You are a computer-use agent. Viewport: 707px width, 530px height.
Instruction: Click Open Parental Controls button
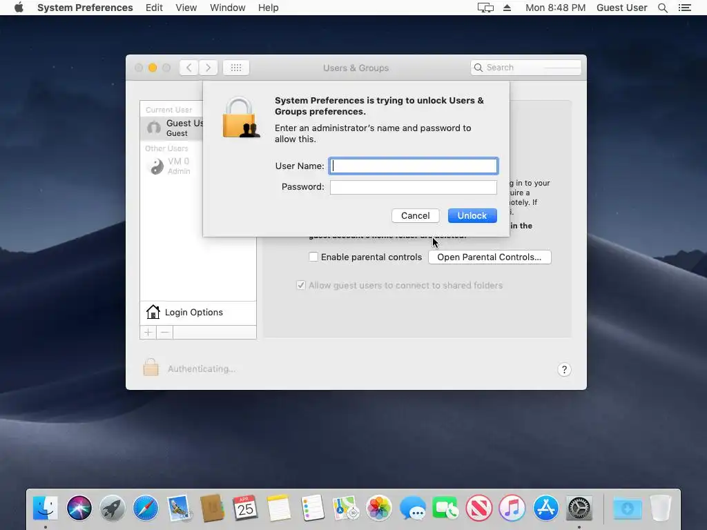490,257
